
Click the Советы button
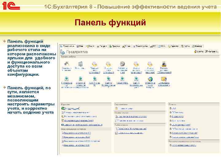[199, 52]
